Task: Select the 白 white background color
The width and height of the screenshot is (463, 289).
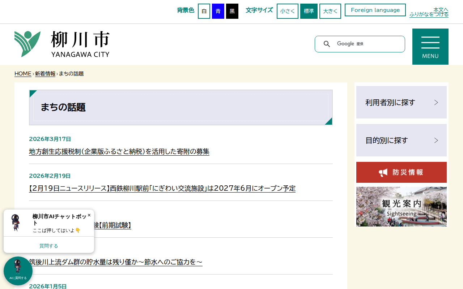Action: tap(204, 11)
